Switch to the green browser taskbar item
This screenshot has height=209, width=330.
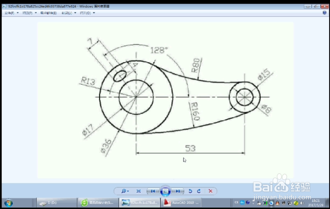[98, 202]
